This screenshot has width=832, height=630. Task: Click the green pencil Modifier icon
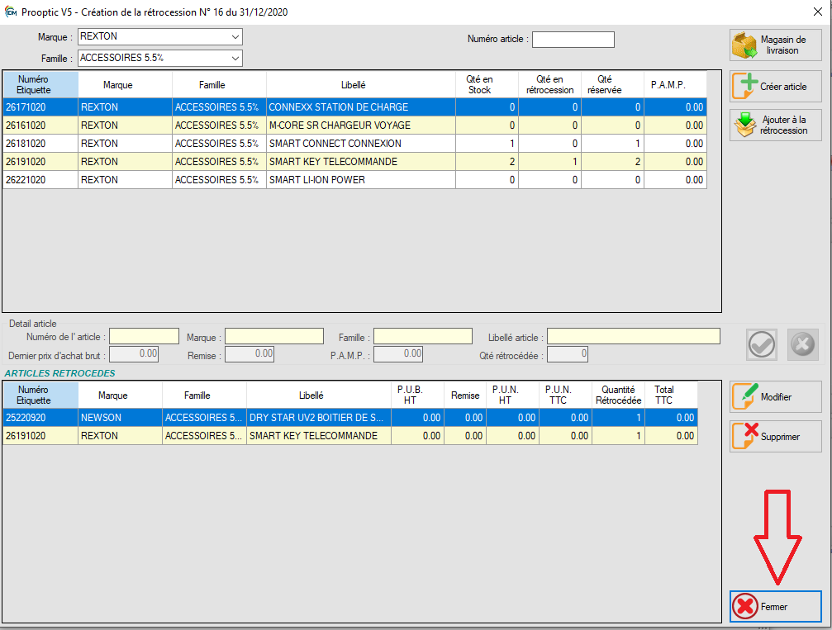(x=745, y=396)
